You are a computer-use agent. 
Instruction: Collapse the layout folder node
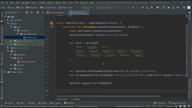pos(11,58)
